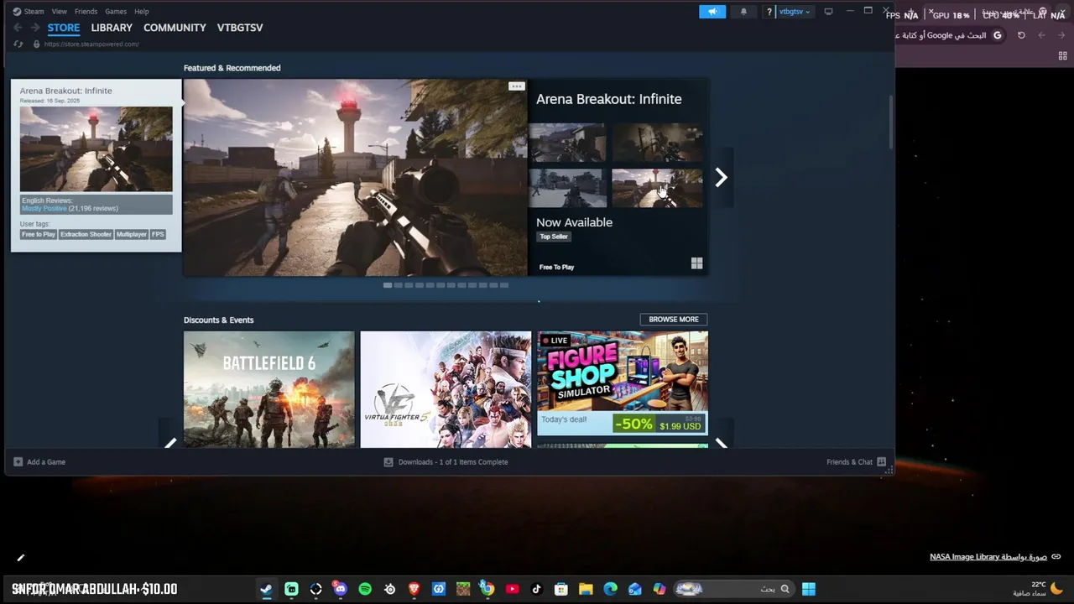Click the main Arena Breakout featured image

pyautogui.click(x=356, y=177)
